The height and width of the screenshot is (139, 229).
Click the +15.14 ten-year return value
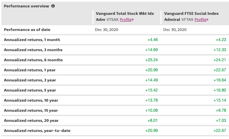tap(220, 100)
